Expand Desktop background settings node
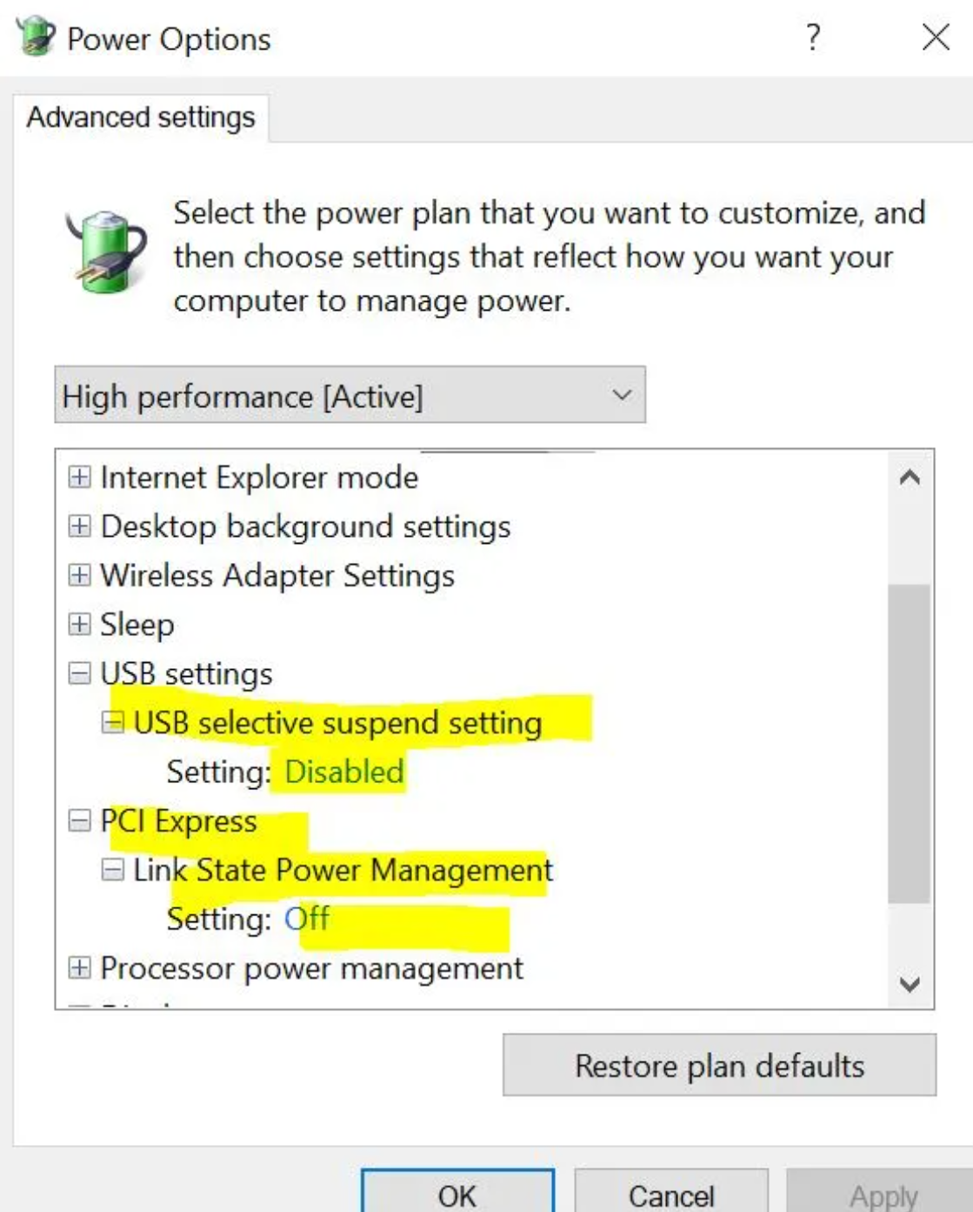The height and width of the screenshot is (1212, 973). tap(79, 526)
